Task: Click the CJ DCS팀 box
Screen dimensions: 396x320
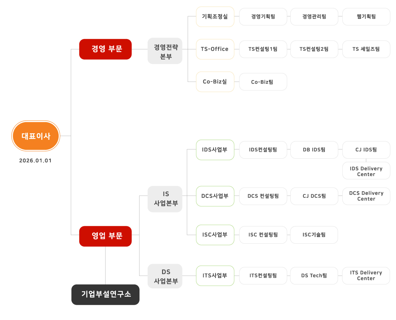Action: click(314, 196)
